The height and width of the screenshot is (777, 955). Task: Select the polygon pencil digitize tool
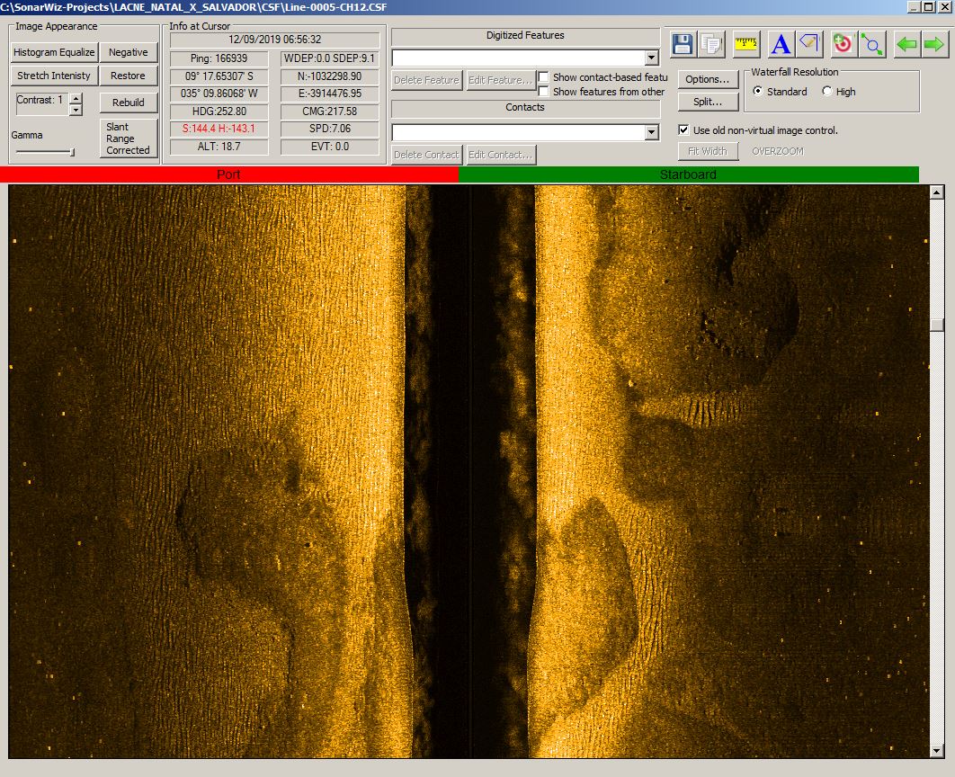tap(810, 44)
